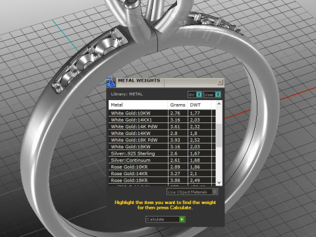Click the 3.93 grams value
The image size is (316, 237).
pyautogui.click(x=175, y=140)
